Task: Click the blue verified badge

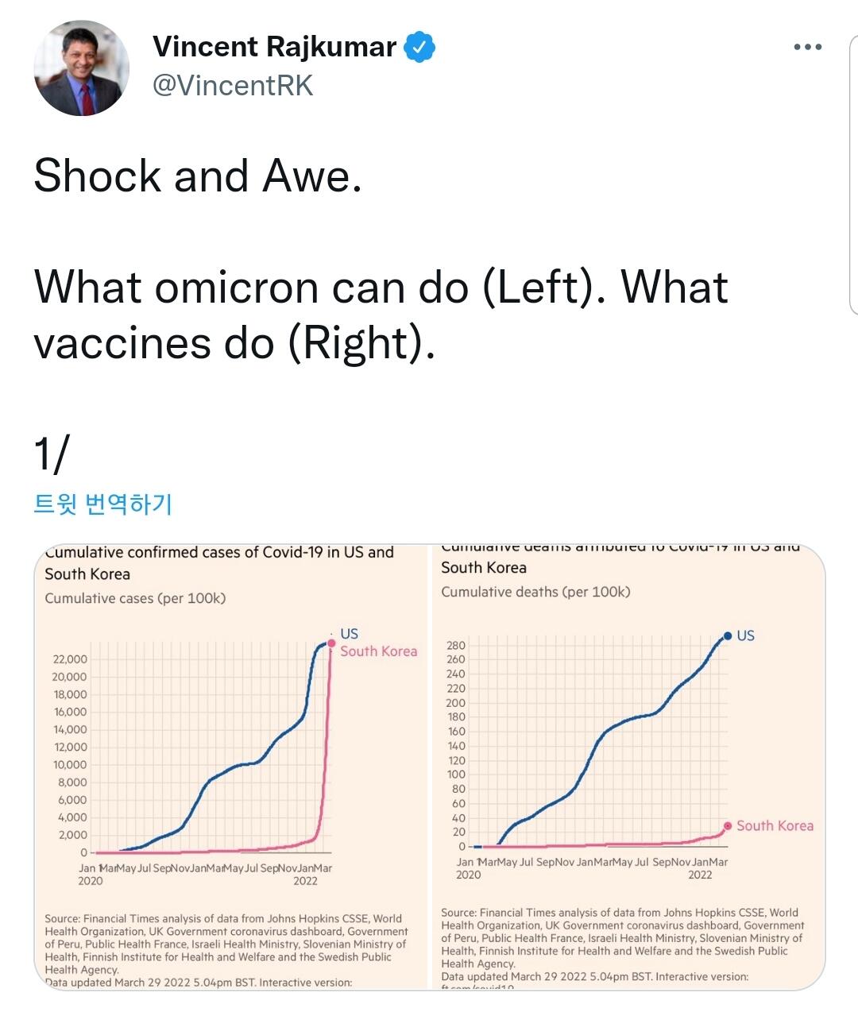Action: [419, 48]
